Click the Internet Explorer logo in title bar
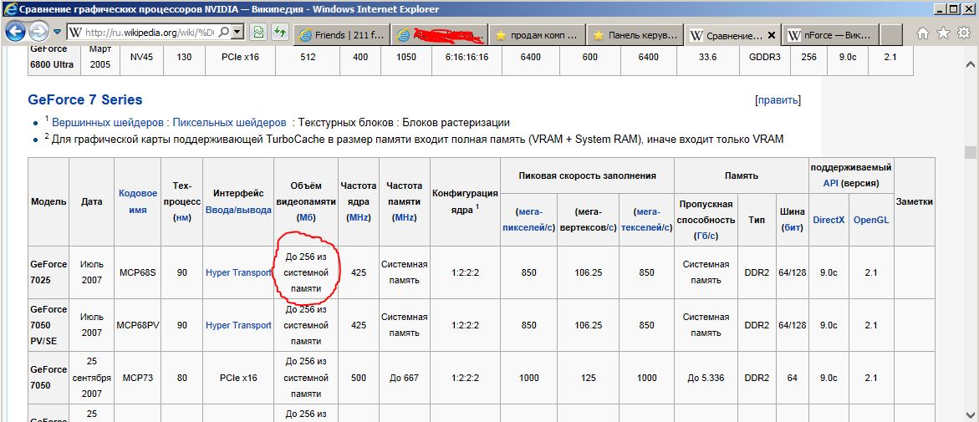979x422 pixels. (x=9, y=8)
